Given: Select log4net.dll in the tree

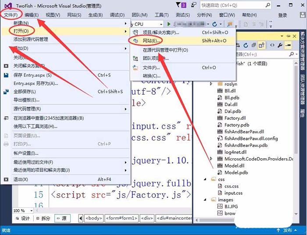Looking at the screenshot, I should (236, 152).
